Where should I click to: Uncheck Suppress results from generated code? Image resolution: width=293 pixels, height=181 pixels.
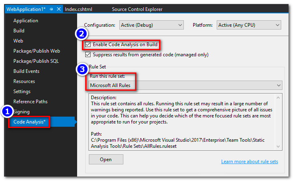(88, 55)
